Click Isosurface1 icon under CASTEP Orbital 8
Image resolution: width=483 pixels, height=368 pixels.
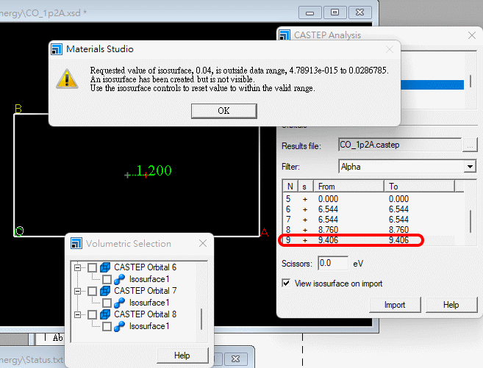(119, 326)
